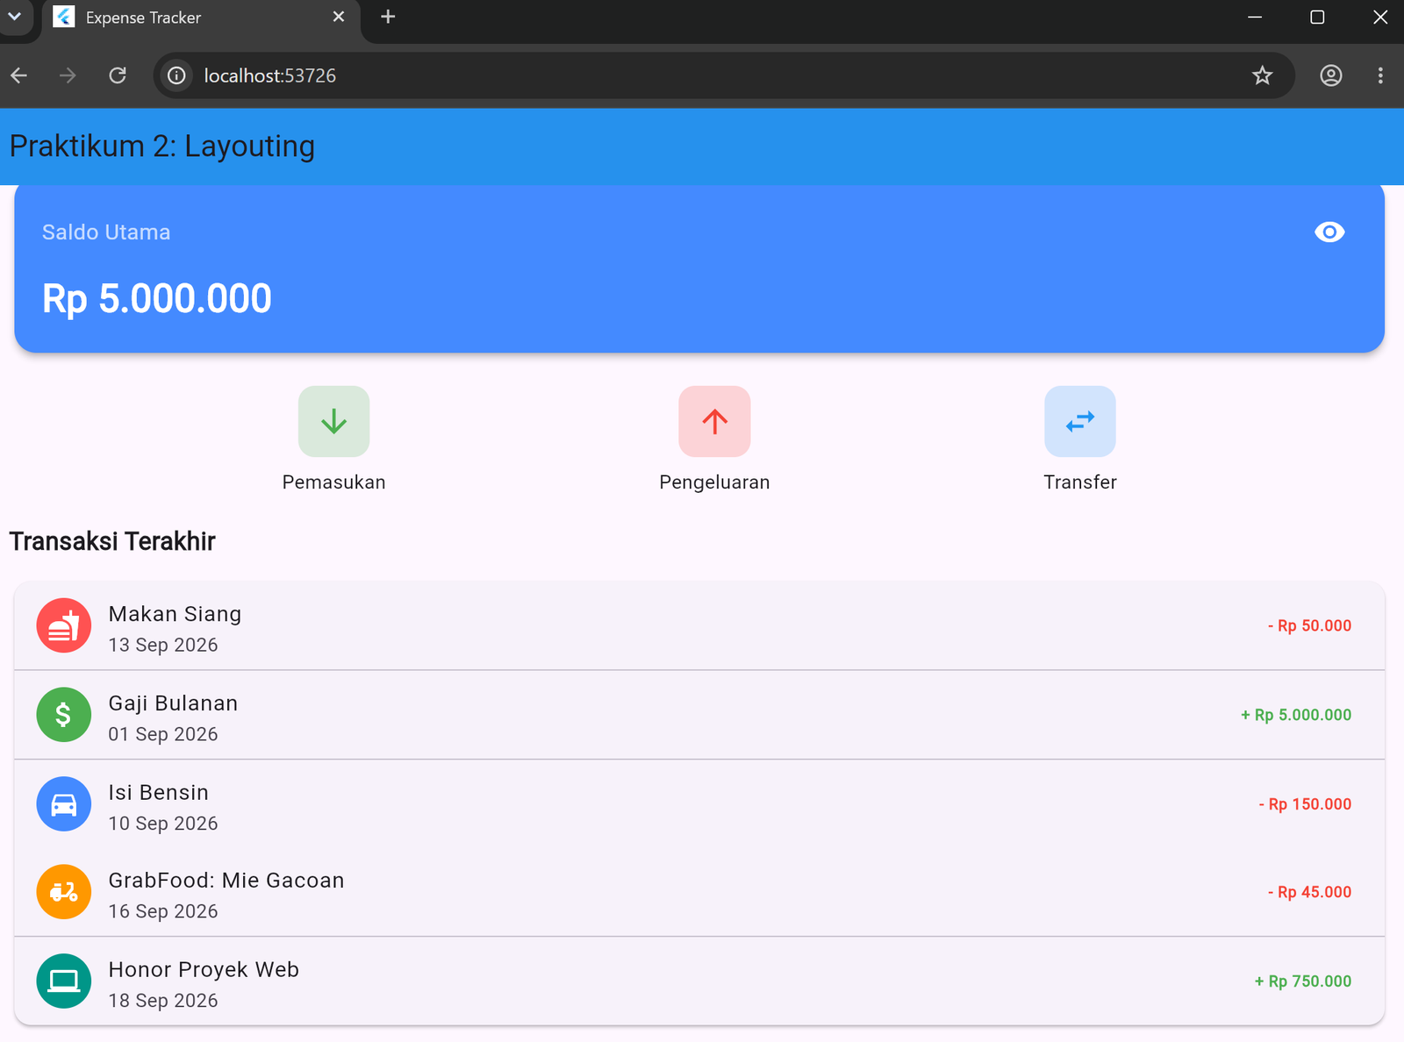The height and width of the screenshot is (1042, 1404).
Task: Click the - Rp 150.000 amount
Action: pyautogui.click(x=1305, y=804)
